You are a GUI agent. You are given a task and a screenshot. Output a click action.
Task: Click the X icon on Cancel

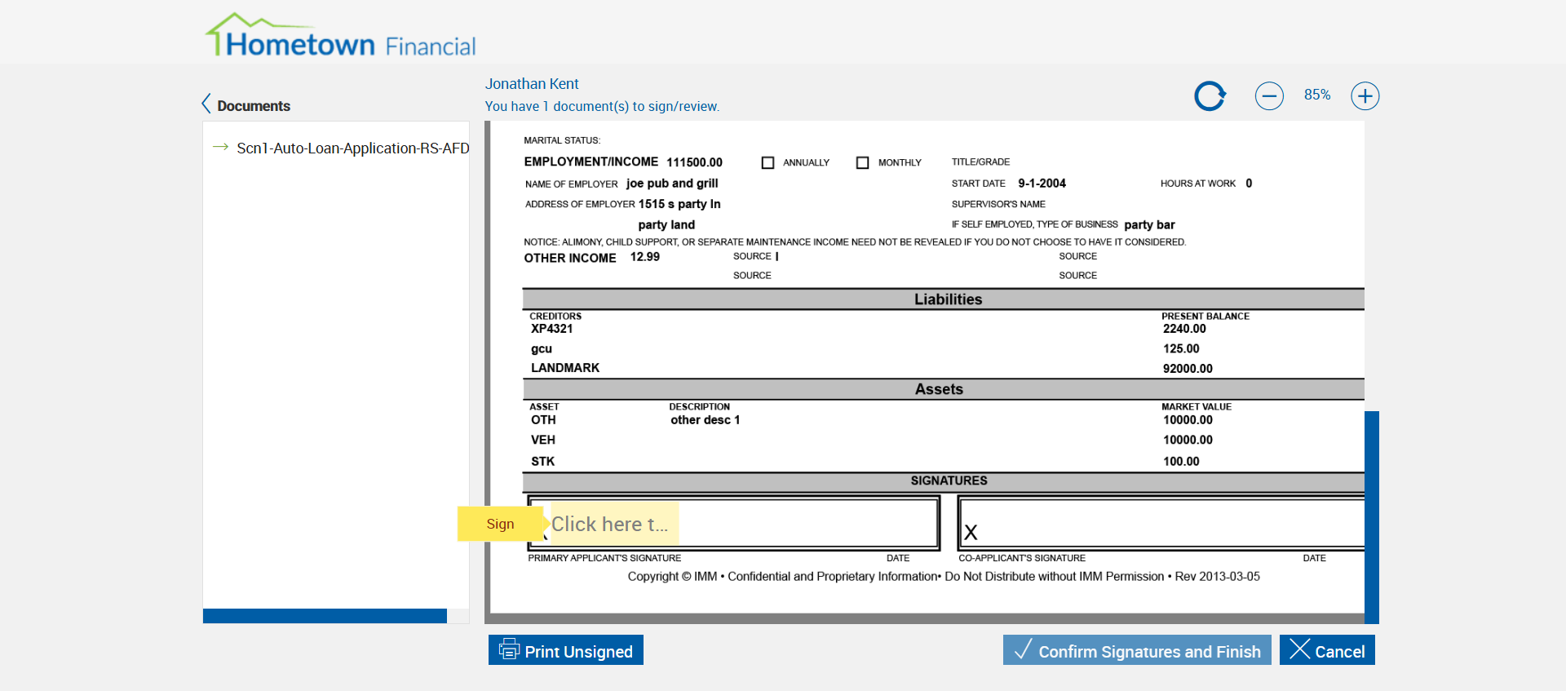pyautogui.click(x=1299, y=649)
